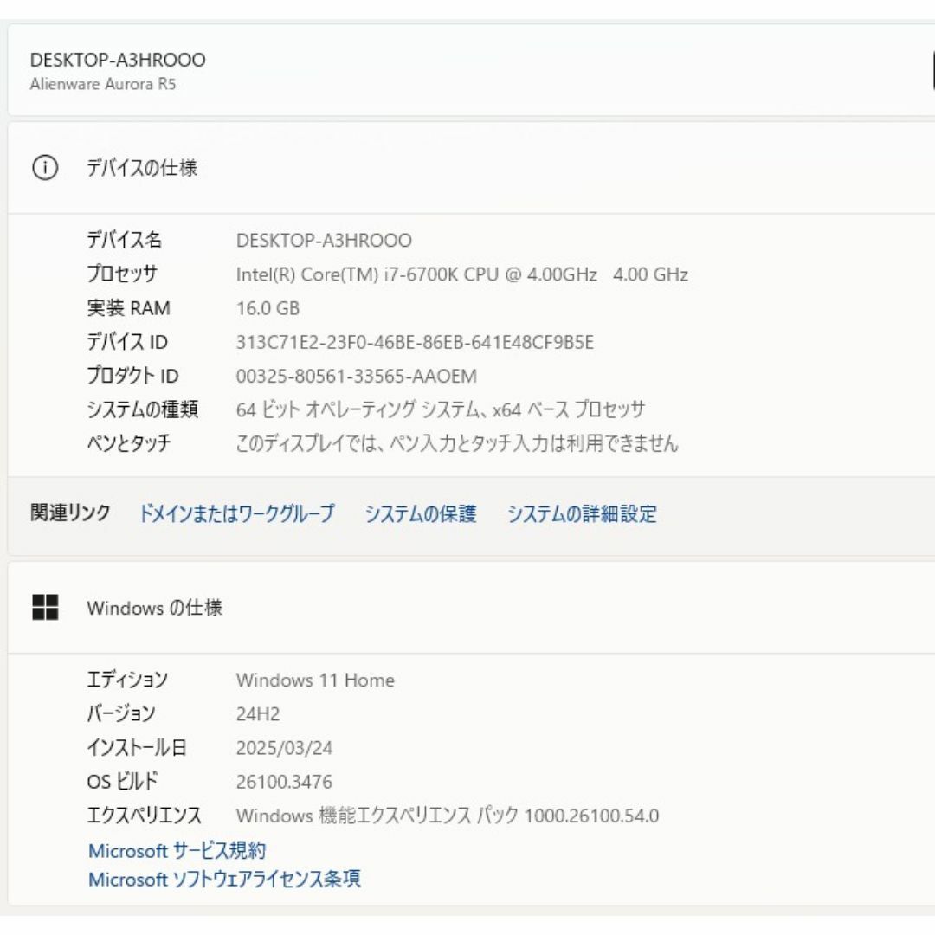Click the プロセッサ label
The width and height of the screenshot is (935, 935).
pyautogui.click(x=122, y=274)
